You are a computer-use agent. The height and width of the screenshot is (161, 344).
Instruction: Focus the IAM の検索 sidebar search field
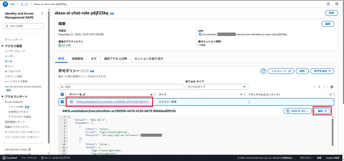(24, 26)
